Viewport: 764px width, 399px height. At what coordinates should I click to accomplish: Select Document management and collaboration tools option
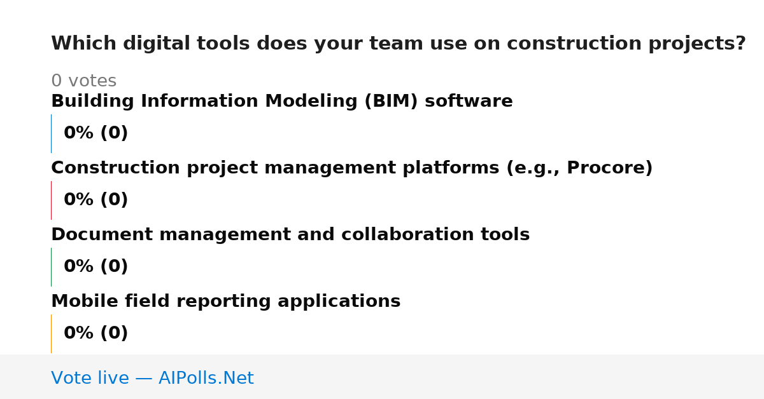click(290, 235)
